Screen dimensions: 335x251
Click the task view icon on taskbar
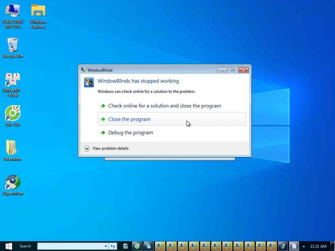point(126,246)
